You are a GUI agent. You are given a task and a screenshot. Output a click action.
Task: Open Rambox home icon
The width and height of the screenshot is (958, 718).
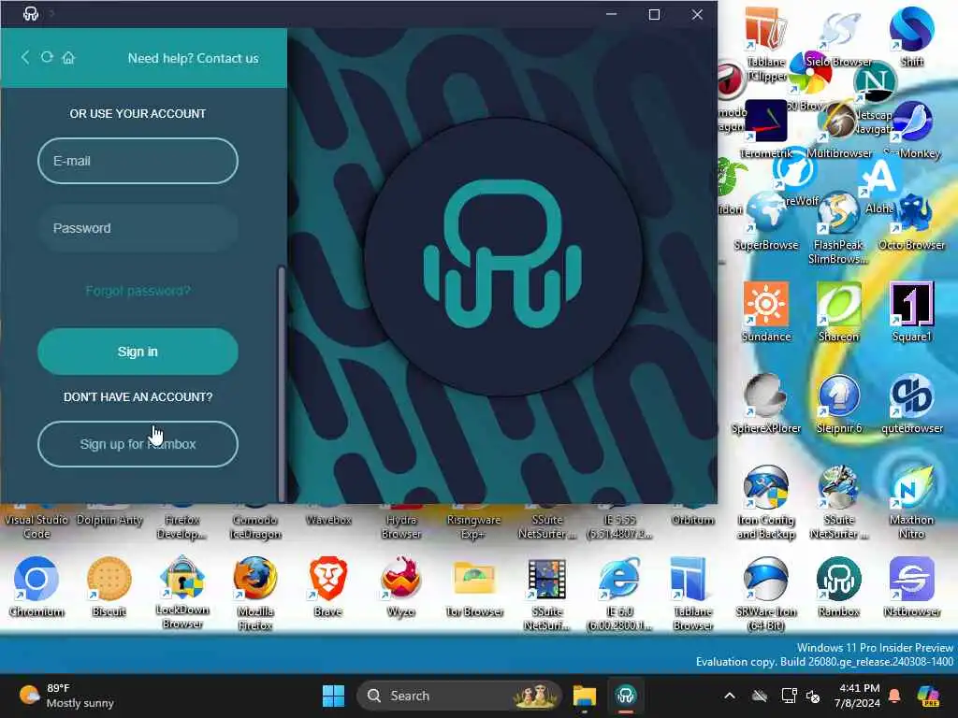[68, 57]
